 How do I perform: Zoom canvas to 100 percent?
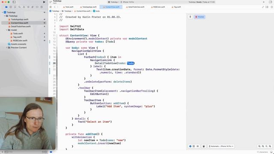pos(263,146)
